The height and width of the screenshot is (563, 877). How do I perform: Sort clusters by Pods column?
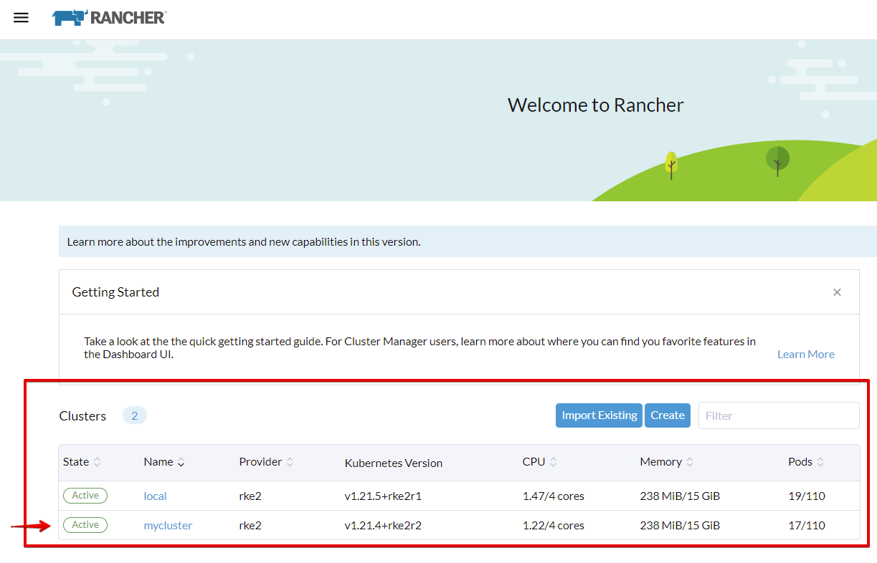(806, 462)
